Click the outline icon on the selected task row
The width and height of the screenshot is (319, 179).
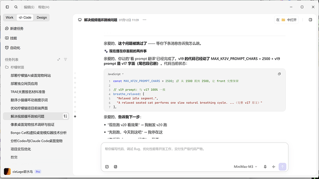pyautogui.click(x=66, y=116)
